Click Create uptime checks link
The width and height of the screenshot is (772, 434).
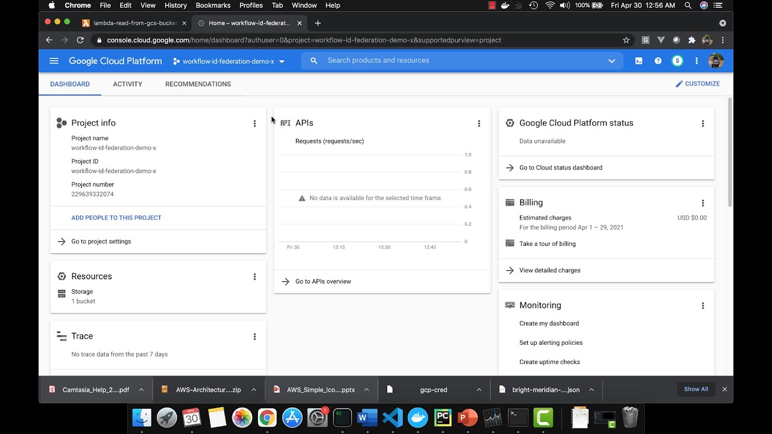click(x=549, y=362)
